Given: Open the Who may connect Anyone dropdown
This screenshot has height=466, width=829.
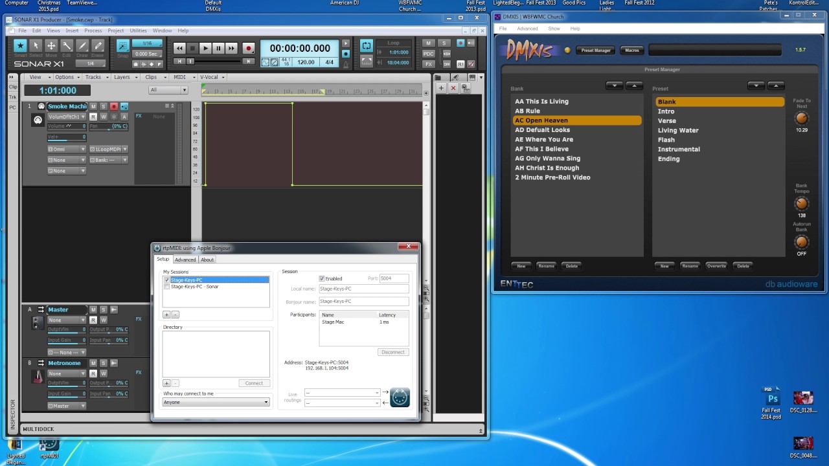Looking at the screenshot, I should [x=216, y=403].
